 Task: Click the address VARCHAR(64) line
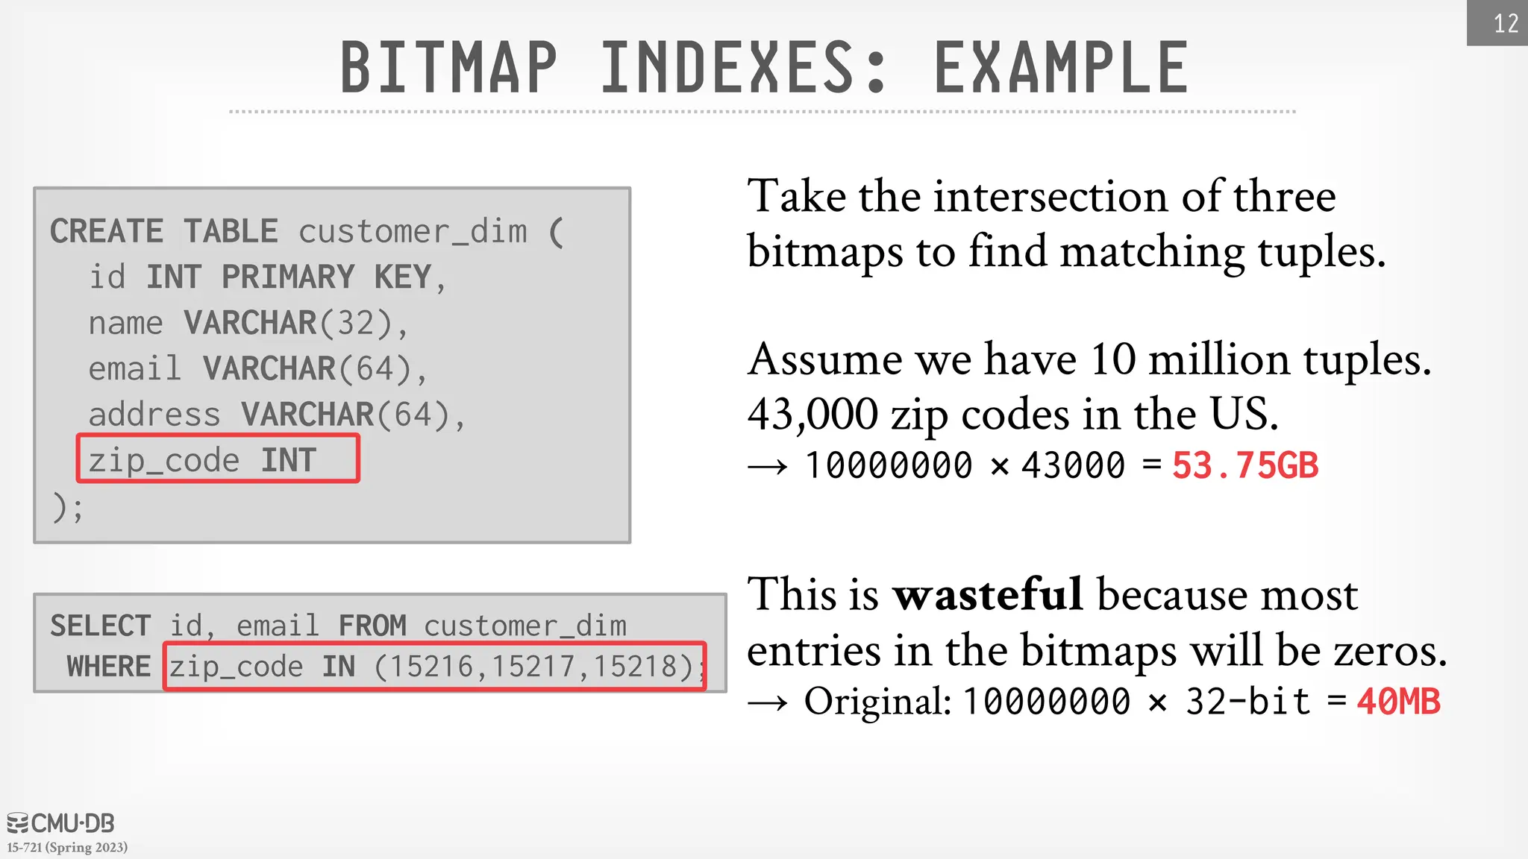pyautogui.click(x=276, y=415)
